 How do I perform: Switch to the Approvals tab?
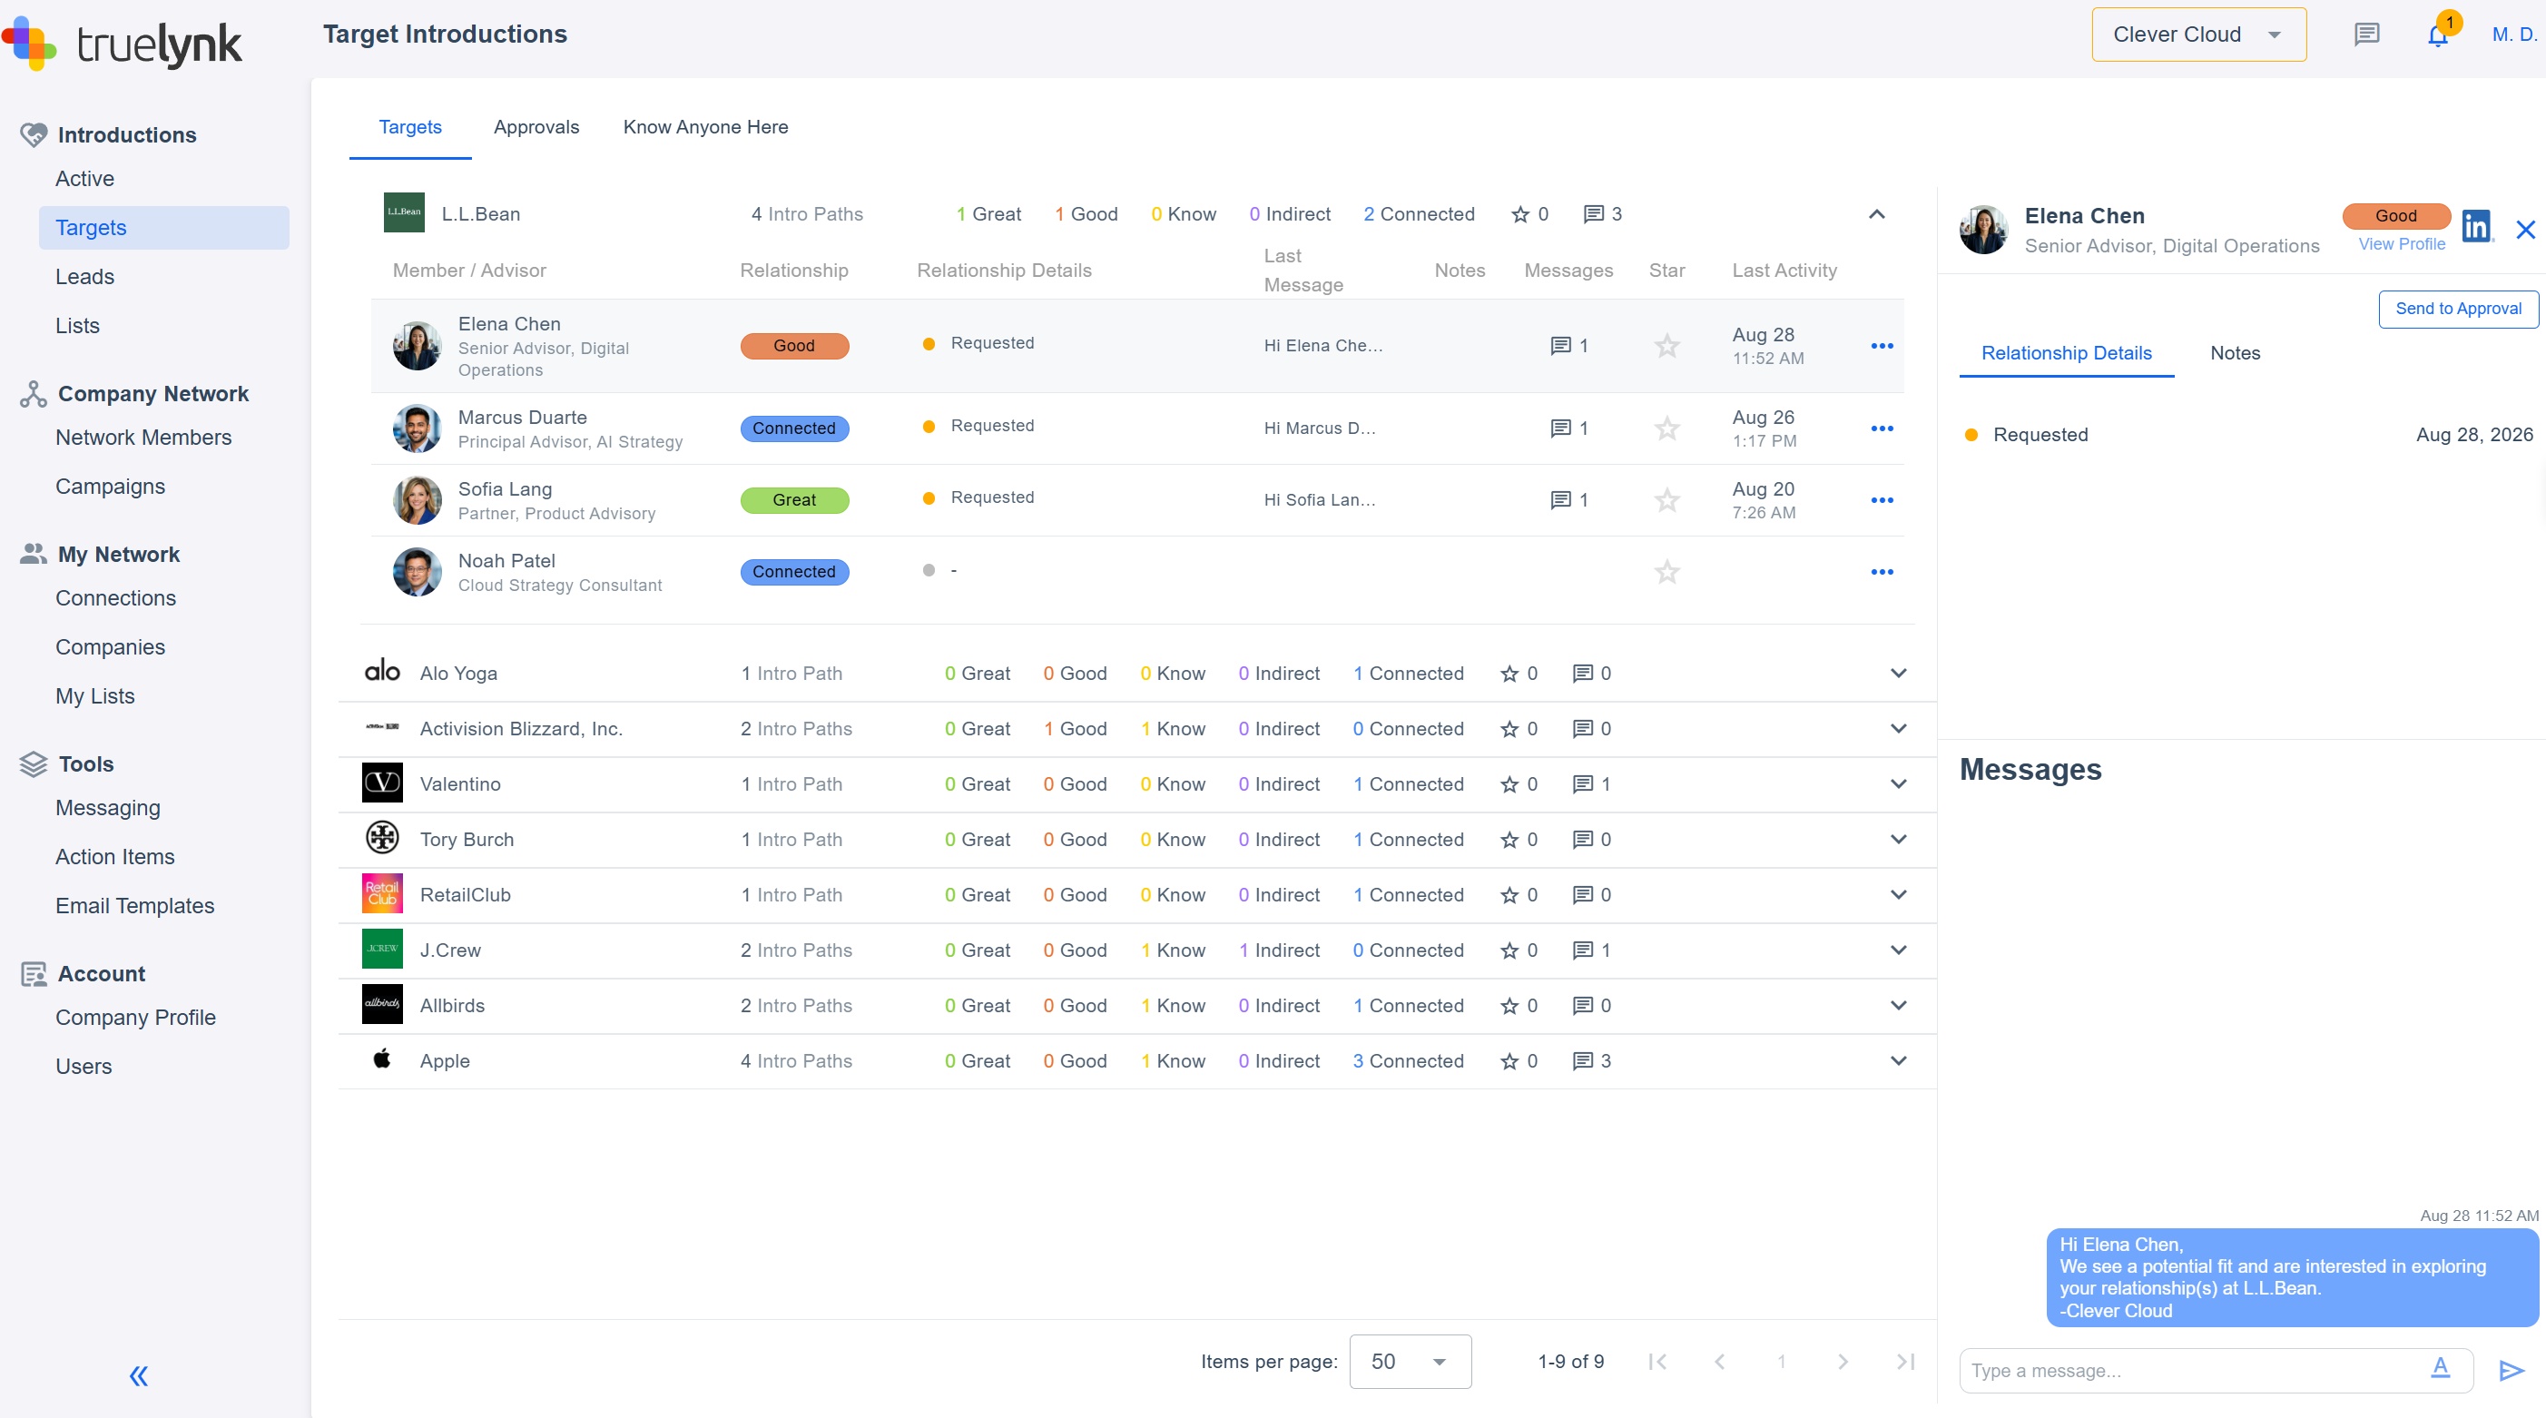[x=536, y=128]
